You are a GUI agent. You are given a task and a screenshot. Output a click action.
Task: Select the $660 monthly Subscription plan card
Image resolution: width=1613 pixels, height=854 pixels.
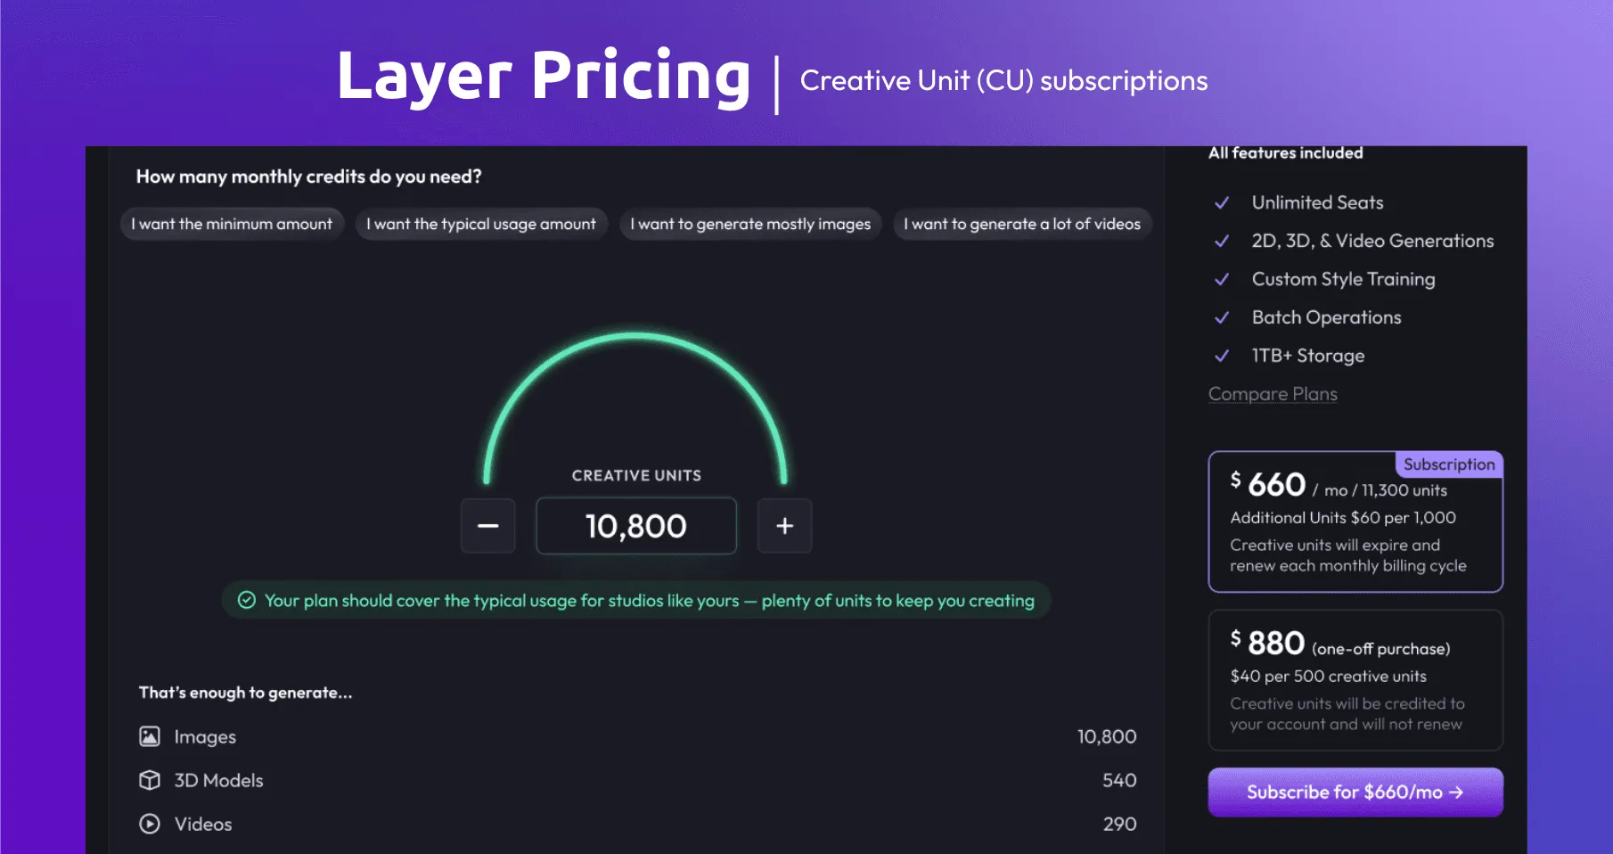click(x=1355, y=521)
